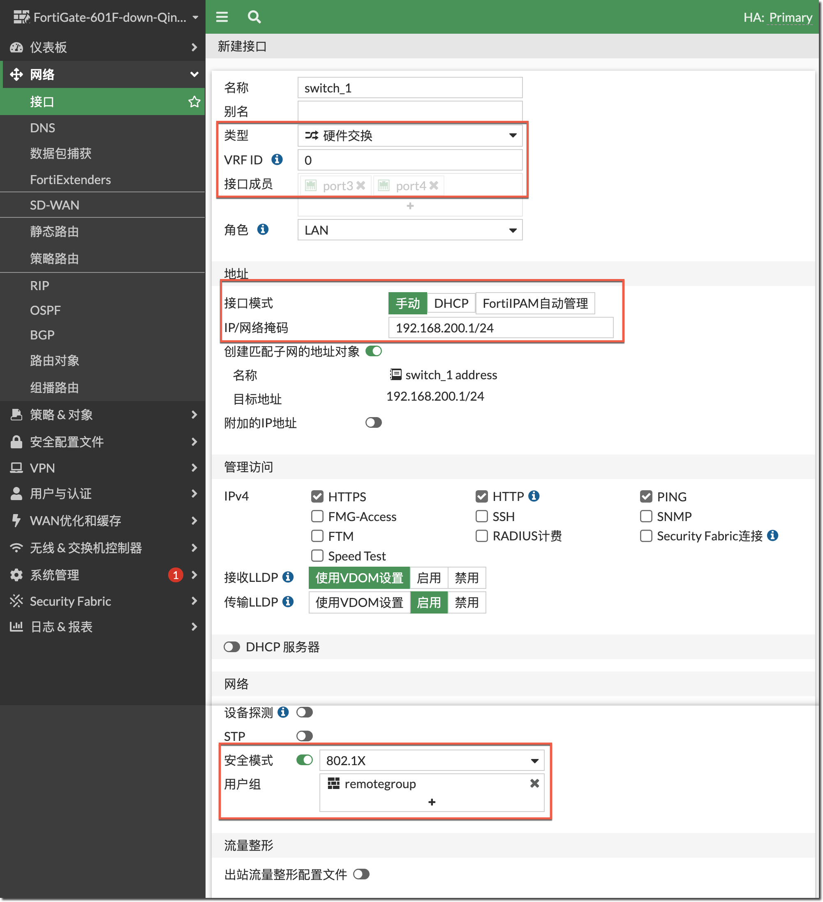Viewport: 823px width, 902px height.
Task: Set 接收LLDP to 禁用
Action: click(466, 578)
